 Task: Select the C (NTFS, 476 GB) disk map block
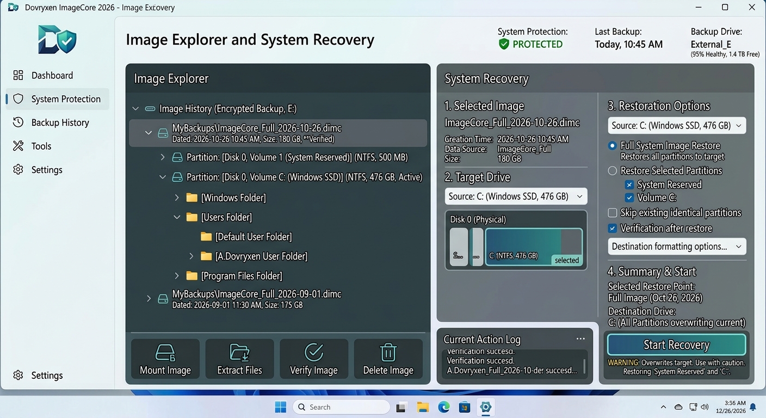[x=534, y=247]
